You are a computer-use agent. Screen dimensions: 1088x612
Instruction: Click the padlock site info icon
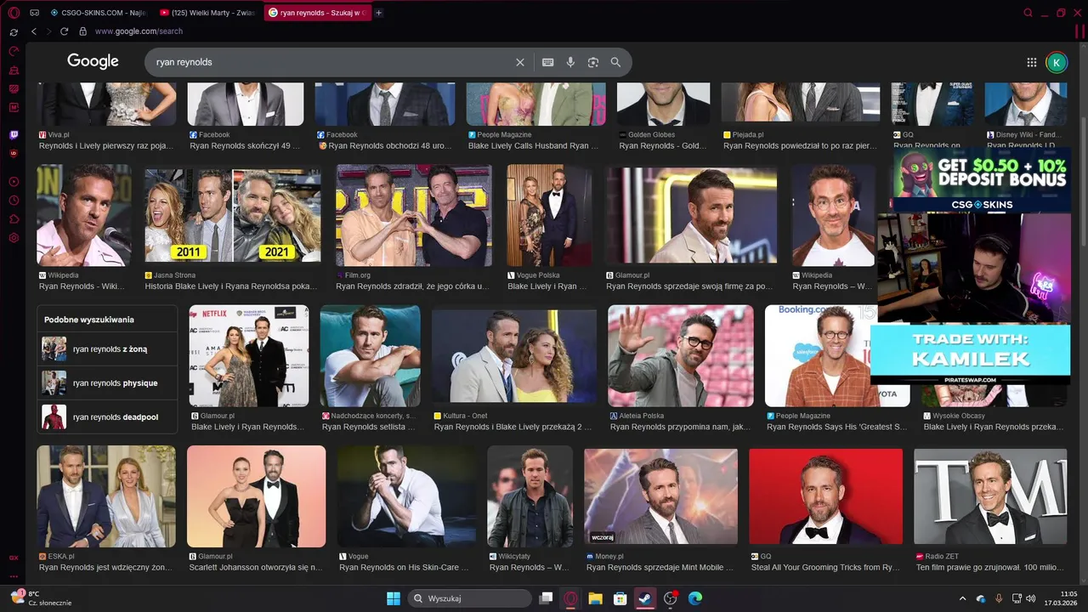[x=82, y=31]
